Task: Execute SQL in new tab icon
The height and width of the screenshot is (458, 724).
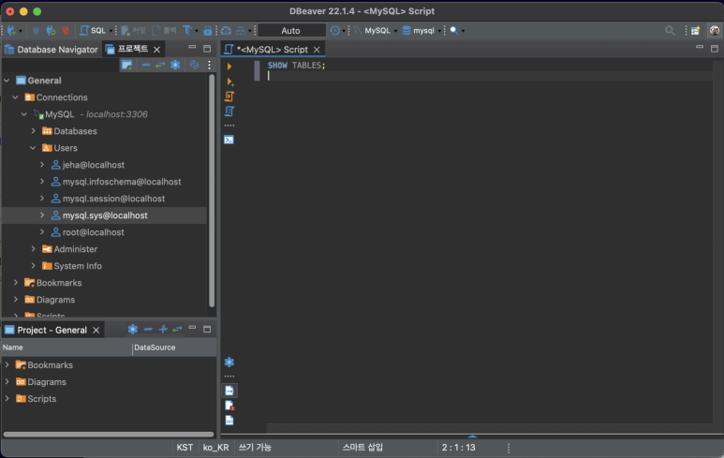Action: (229, 81)
